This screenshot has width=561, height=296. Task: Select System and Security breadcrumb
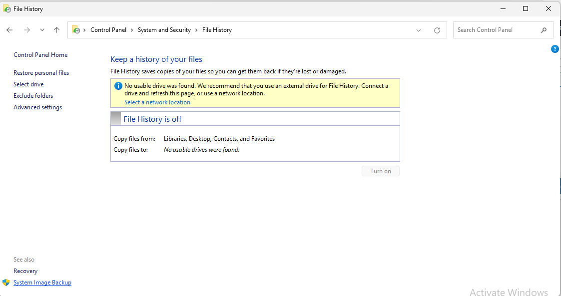coord(164,30)
